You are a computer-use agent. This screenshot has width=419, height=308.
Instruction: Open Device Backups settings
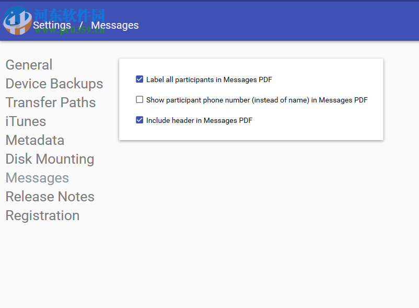click(54, 84)
